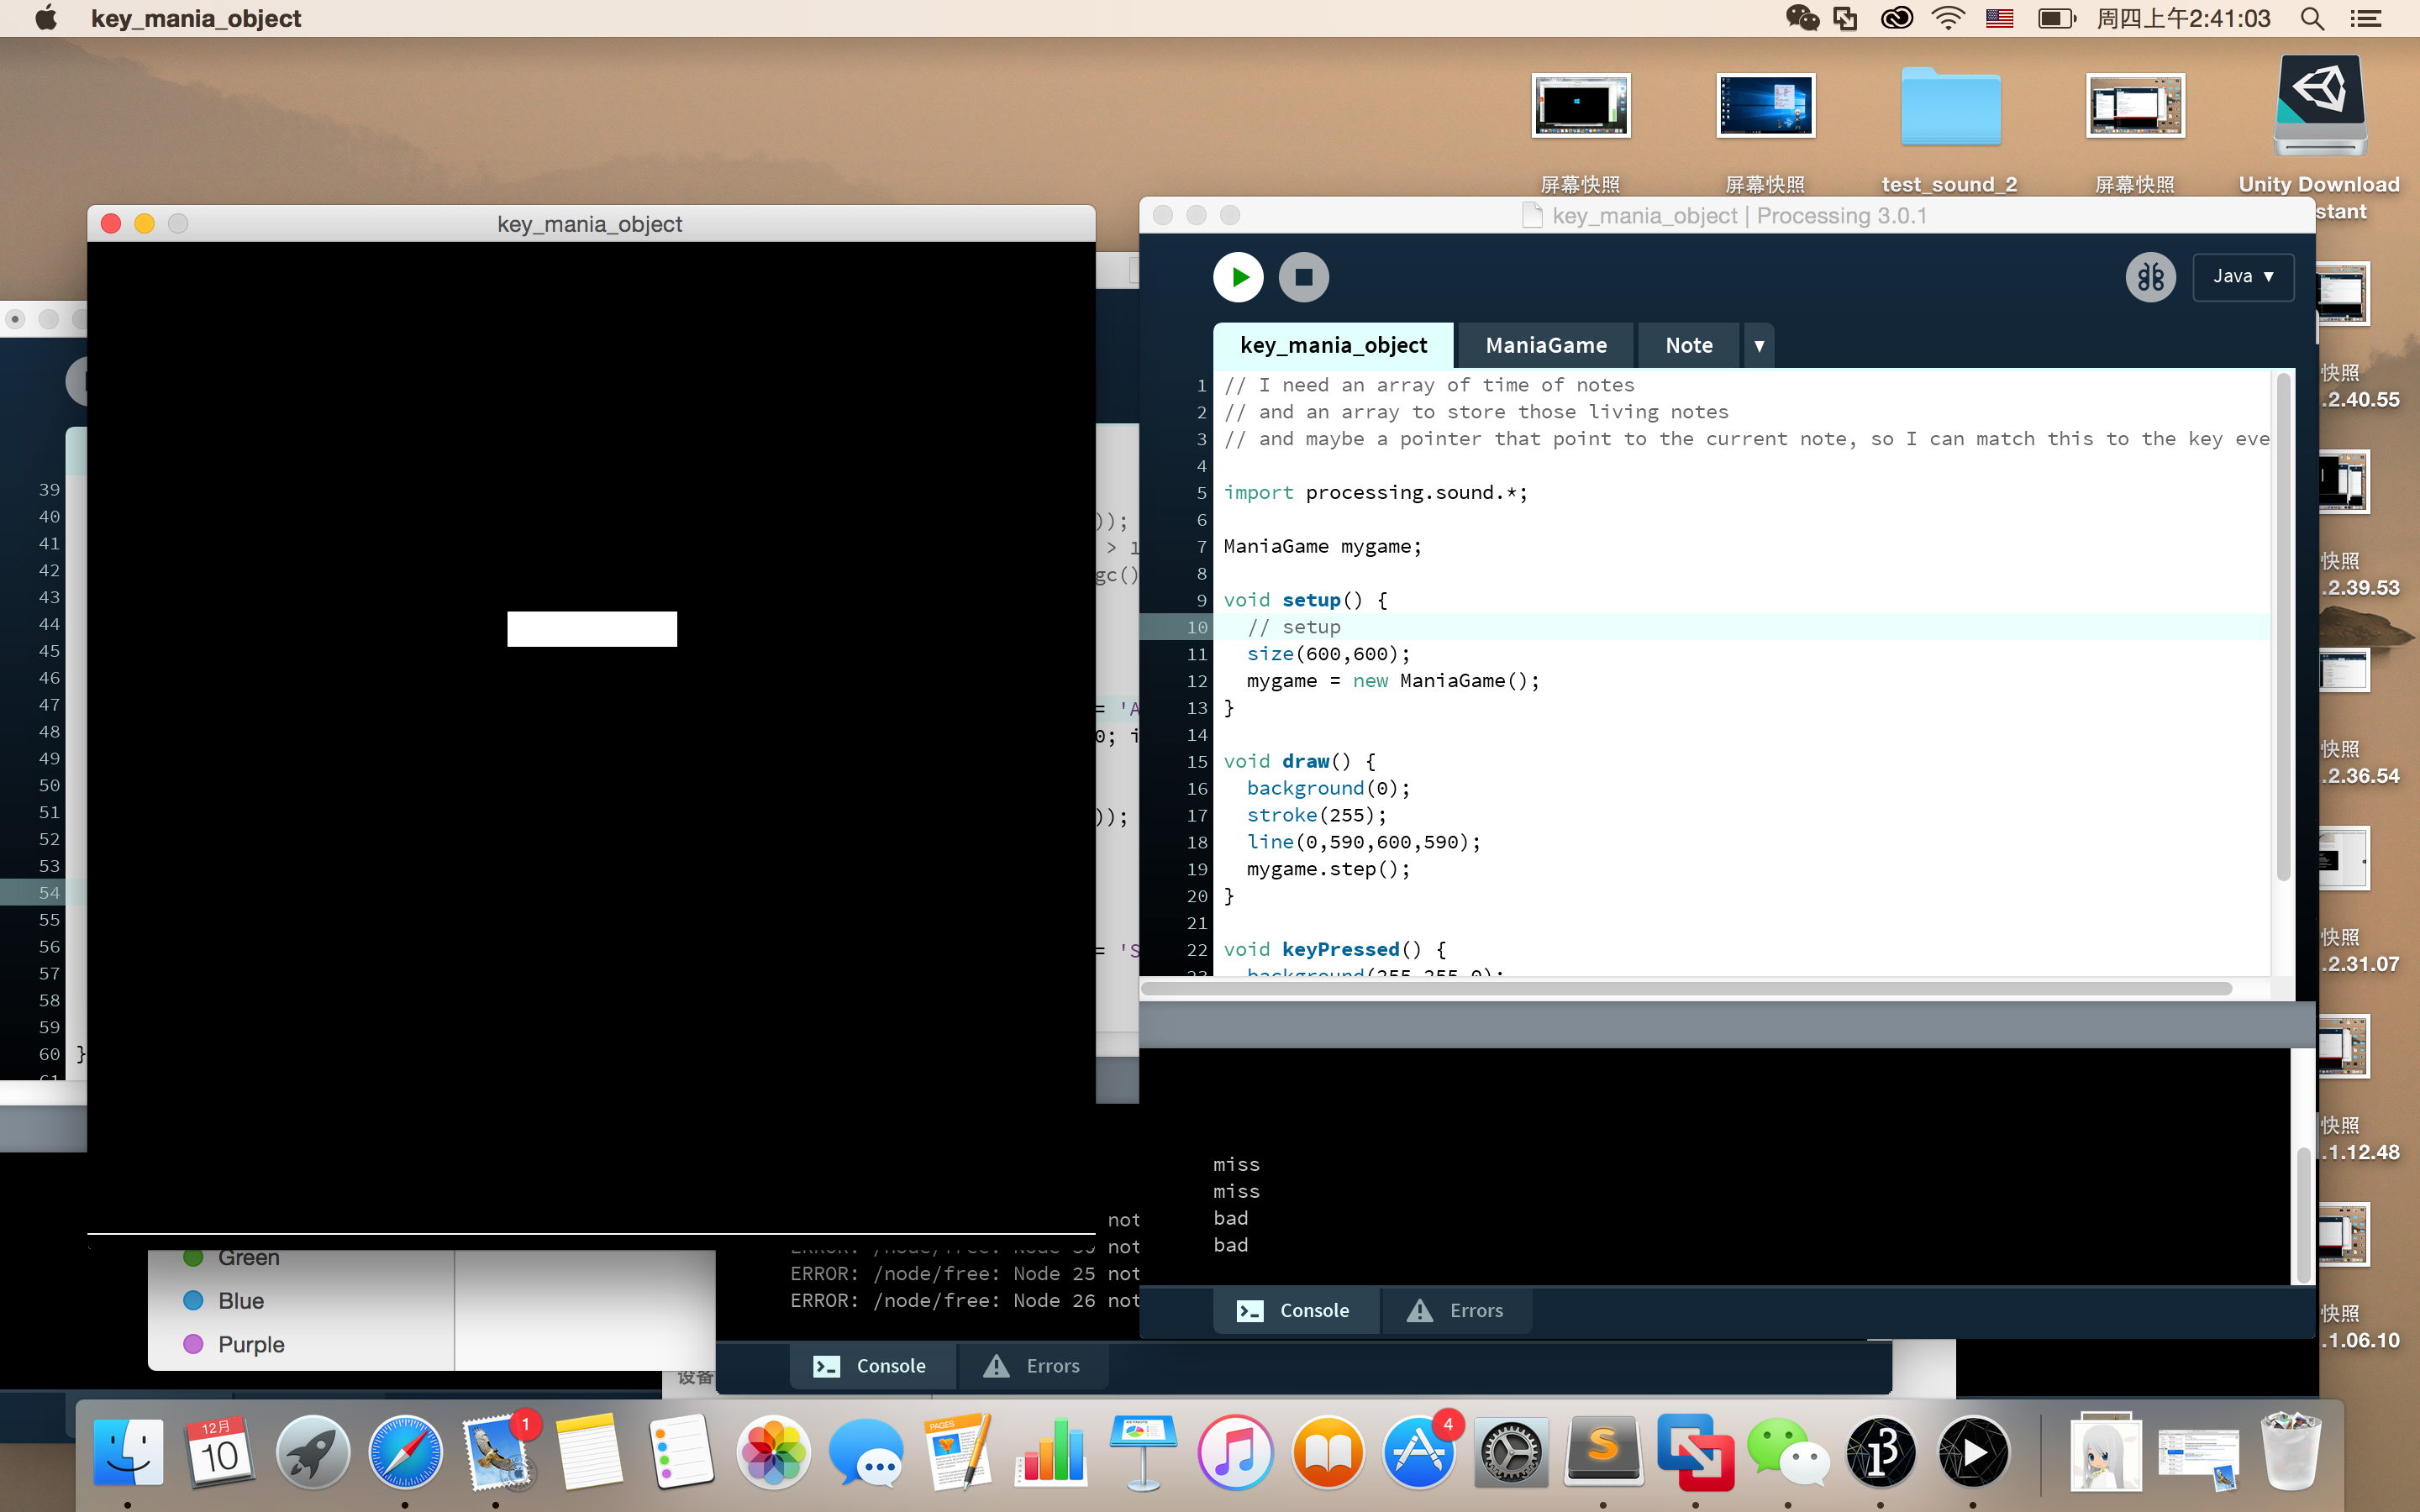Switch to the ManiaGame tab
Screen dimensions: 2420x1512
pos(1546,345)
